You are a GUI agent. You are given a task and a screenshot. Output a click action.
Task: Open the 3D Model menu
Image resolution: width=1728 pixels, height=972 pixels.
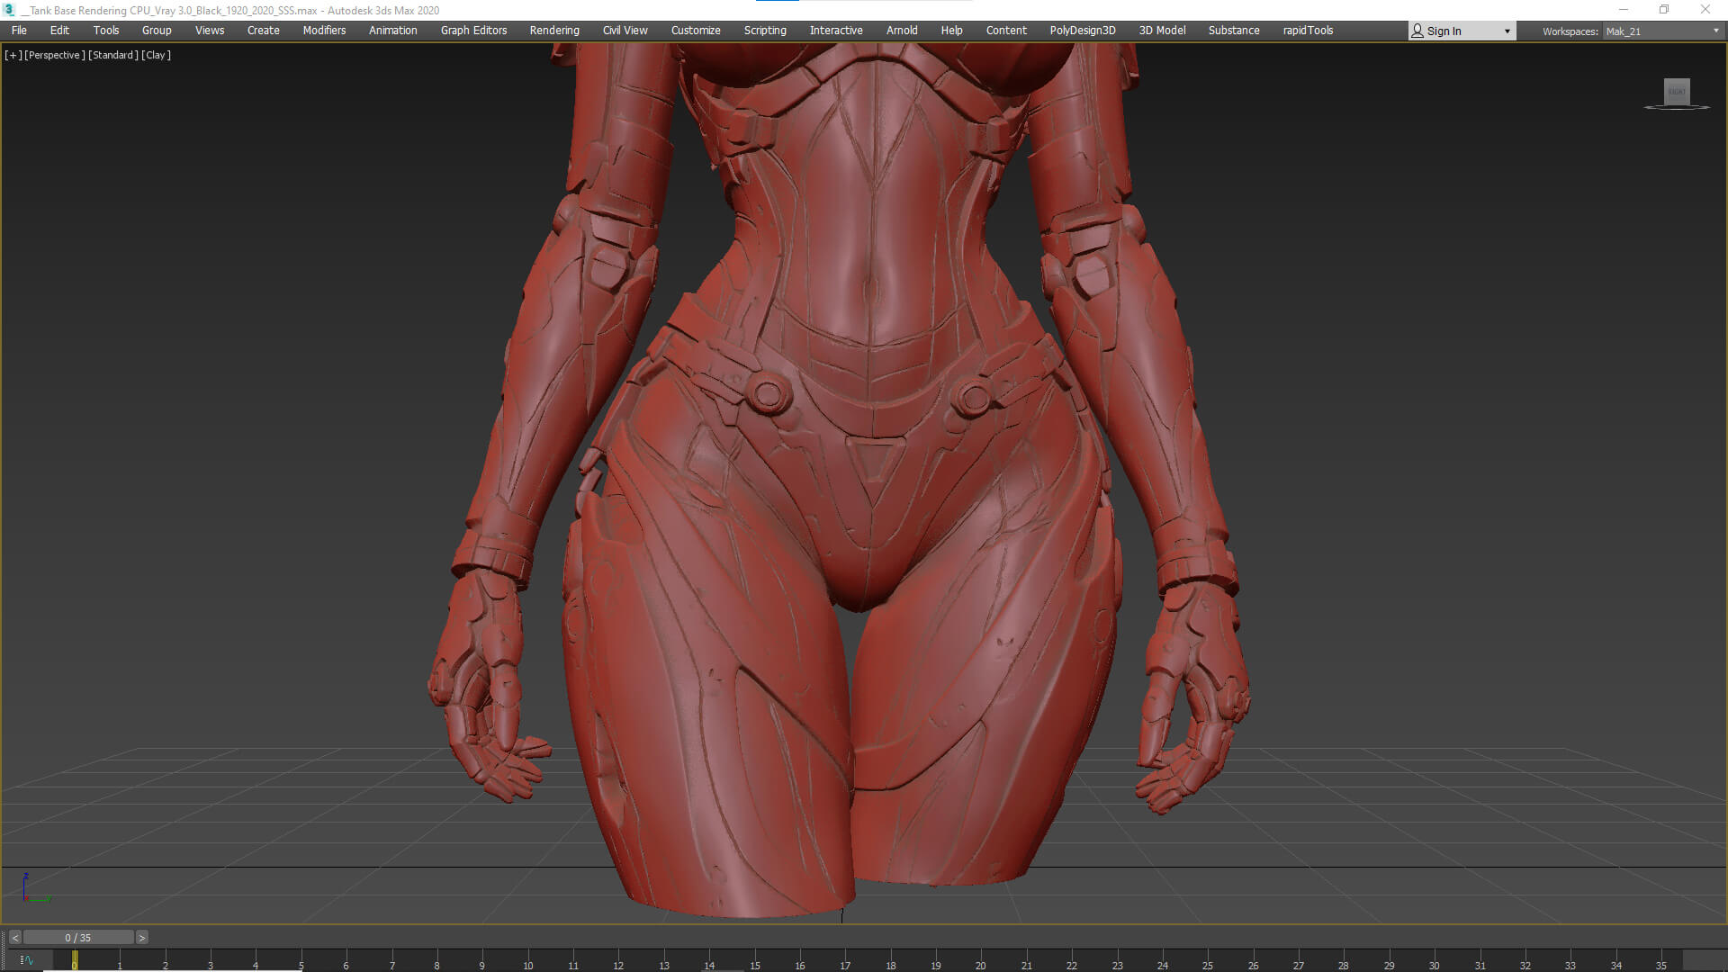(1163, 31)
